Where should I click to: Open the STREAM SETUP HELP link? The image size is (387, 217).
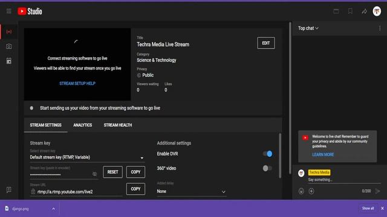click(77, 83)
